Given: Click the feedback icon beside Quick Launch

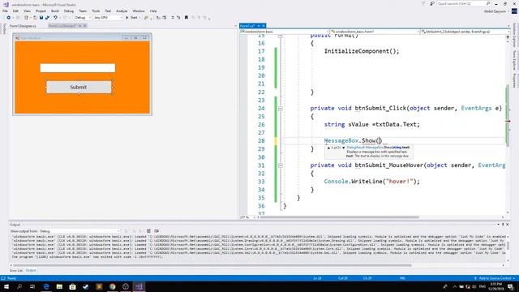Looking at the screenshot, I should click(x=432, y=3).
